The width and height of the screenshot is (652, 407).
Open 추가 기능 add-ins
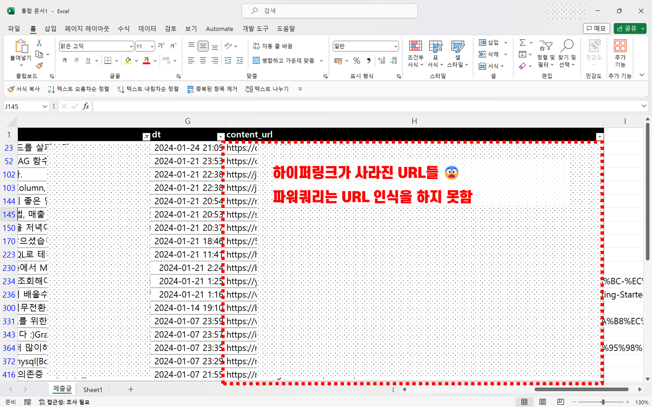pos(620,54)
